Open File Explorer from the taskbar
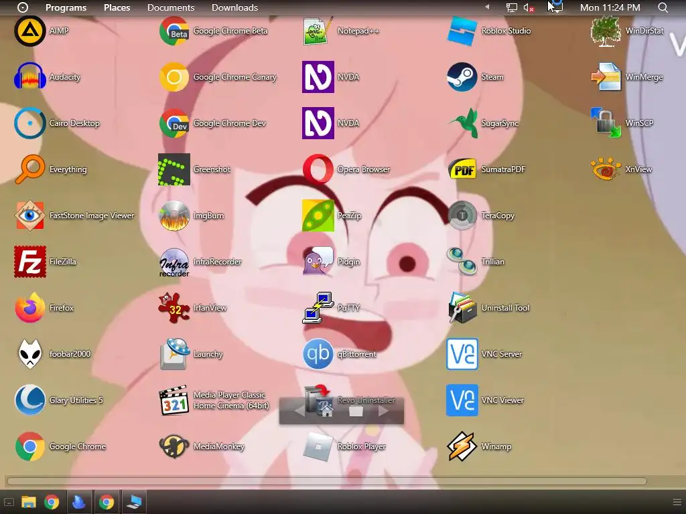Screen dimensions: 686x514 coord(29,502)
